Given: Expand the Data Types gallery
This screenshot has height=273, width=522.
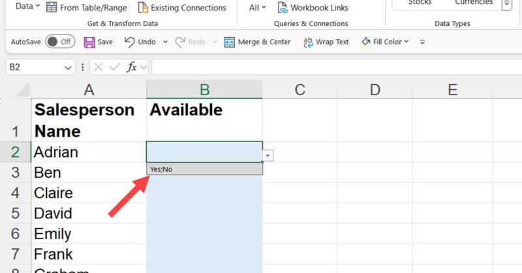Looking at the screenshot, I should 507,4.
